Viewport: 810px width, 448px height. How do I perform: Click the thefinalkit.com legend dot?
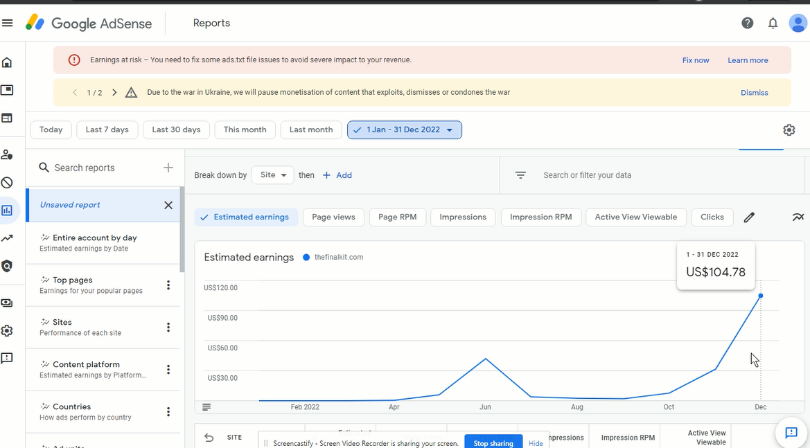[x=306, y=258]
